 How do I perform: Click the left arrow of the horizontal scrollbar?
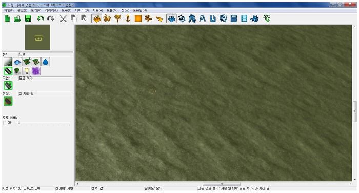pyautogui.click(x=77, y=184)
